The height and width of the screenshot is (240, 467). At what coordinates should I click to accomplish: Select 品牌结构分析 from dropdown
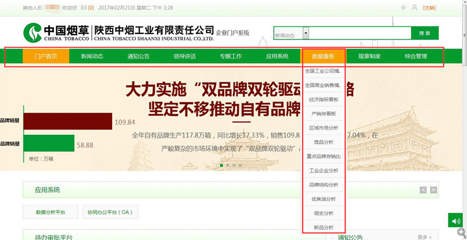[x=323, y=185]
